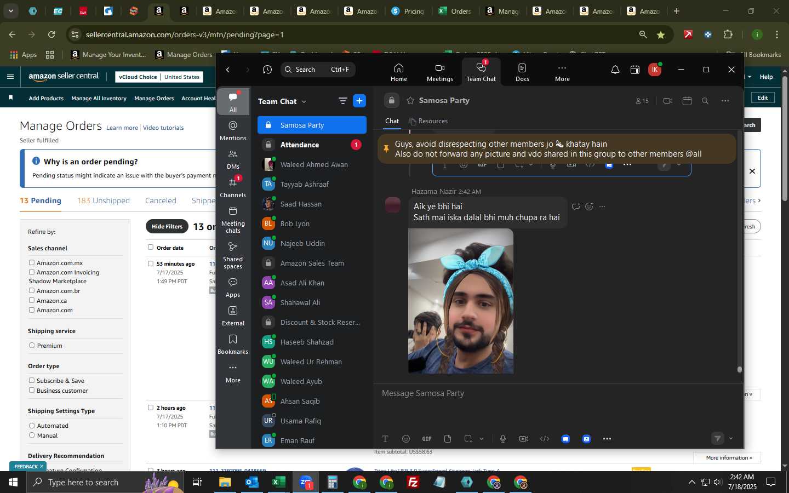
Task: Open the Zoom Home tab
Action: (398, 72)
